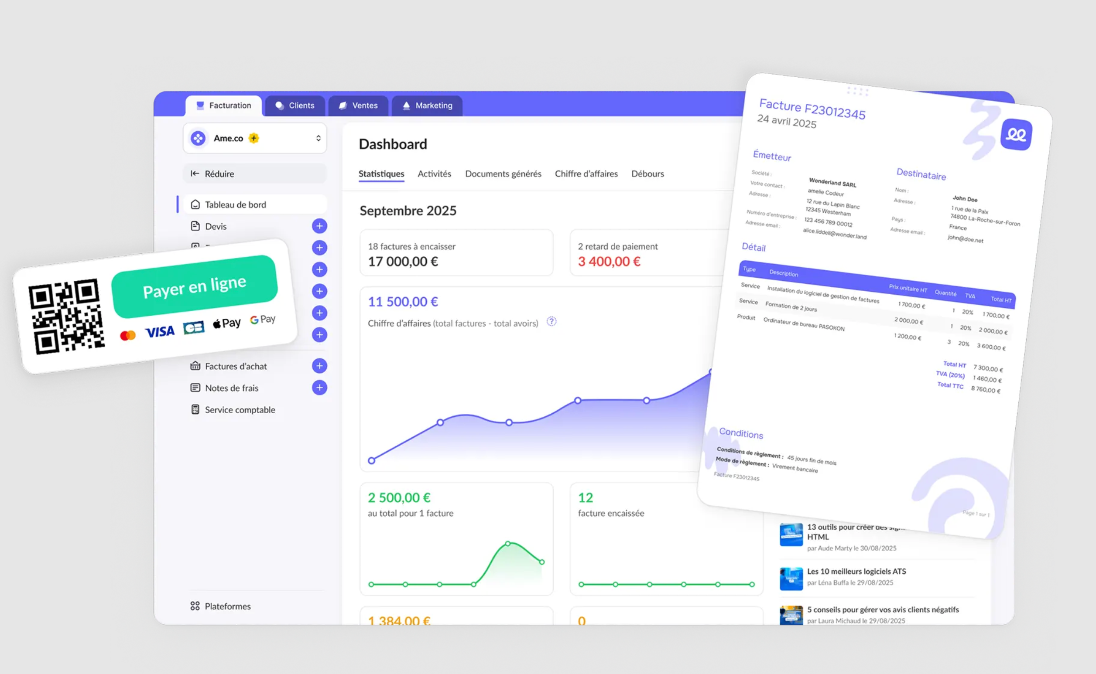Click the plus icon beside Factures d'achat
Image resolution: width=1096 pixels, height=674 pixels.
[319, 366]
